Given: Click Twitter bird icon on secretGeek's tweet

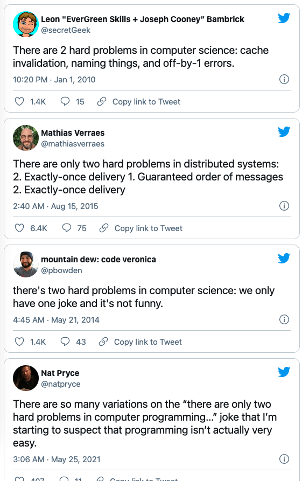Looking at the screenshot, I should 284,18.
